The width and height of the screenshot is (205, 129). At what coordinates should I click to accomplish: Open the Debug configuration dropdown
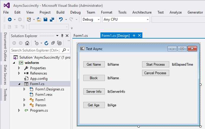(99, 19)
